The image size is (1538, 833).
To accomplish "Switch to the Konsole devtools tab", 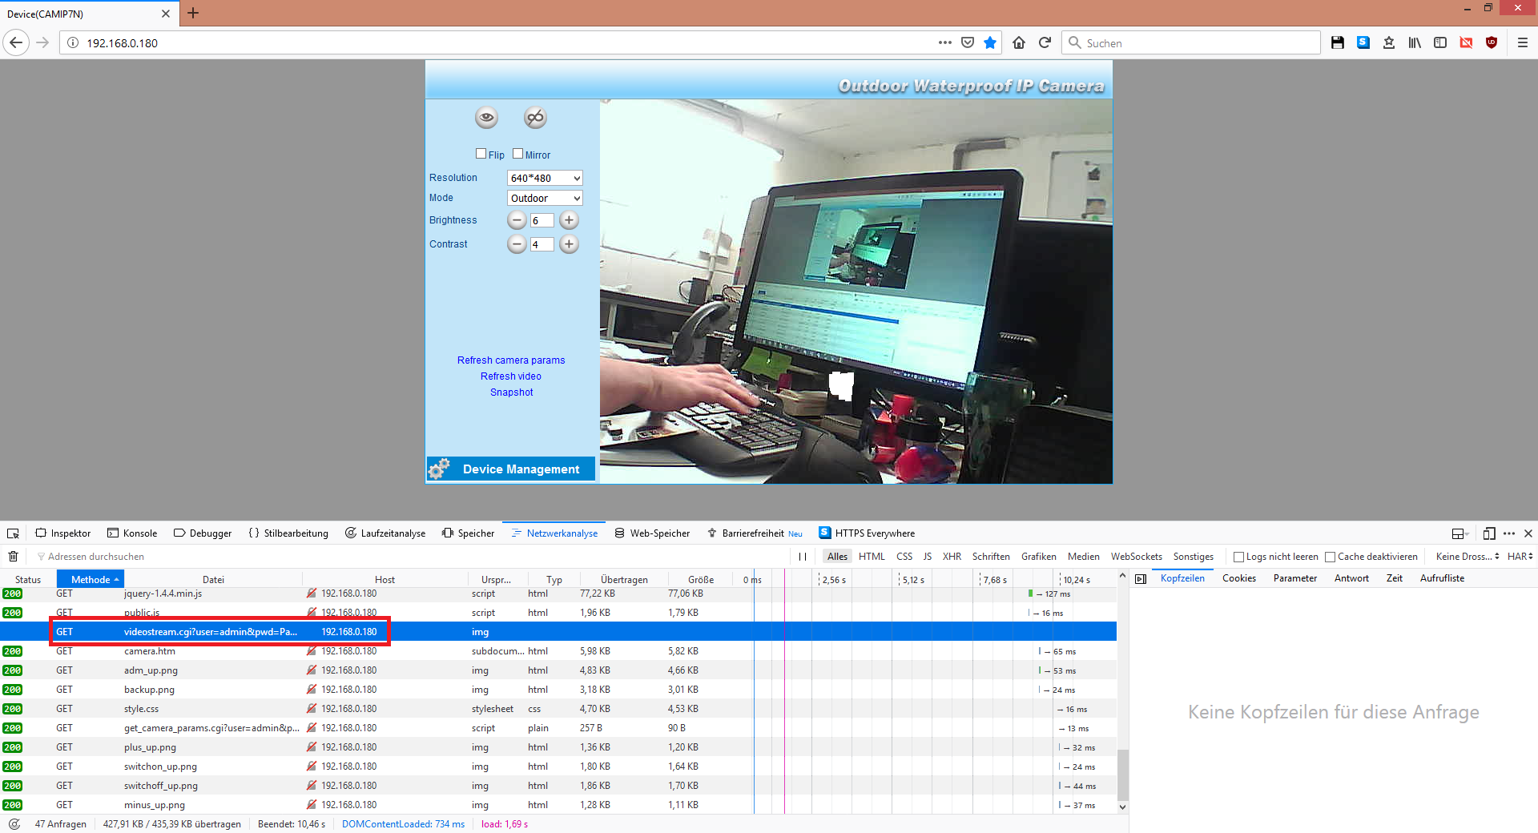I will [x=132, y=533].
